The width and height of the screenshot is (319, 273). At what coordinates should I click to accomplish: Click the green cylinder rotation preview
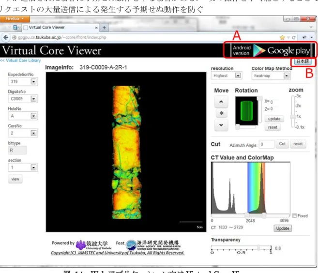tap(246, 111)
